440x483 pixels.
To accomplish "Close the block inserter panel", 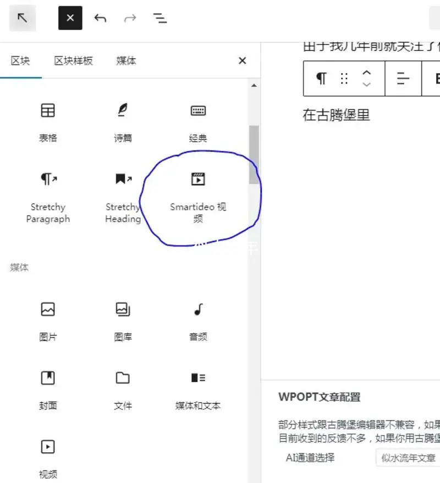I will 242,61.
